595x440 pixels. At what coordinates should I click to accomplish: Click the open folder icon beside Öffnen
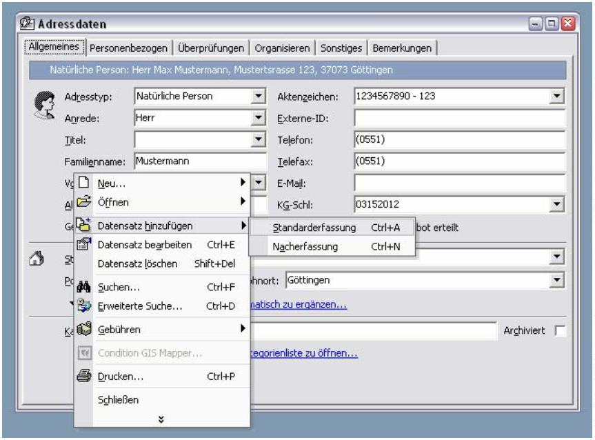(x=85, y=202)
